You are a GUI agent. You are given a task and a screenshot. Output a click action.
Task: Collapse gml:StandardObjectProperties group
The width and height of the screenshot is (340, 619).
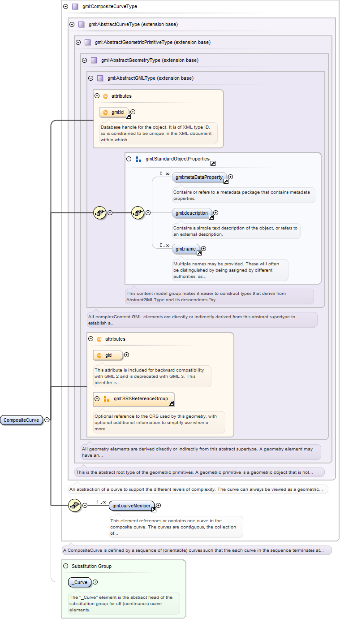129,159
